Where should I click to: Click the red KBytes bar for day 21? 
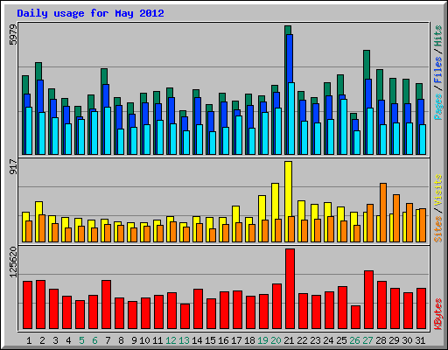tap(290, 289)
